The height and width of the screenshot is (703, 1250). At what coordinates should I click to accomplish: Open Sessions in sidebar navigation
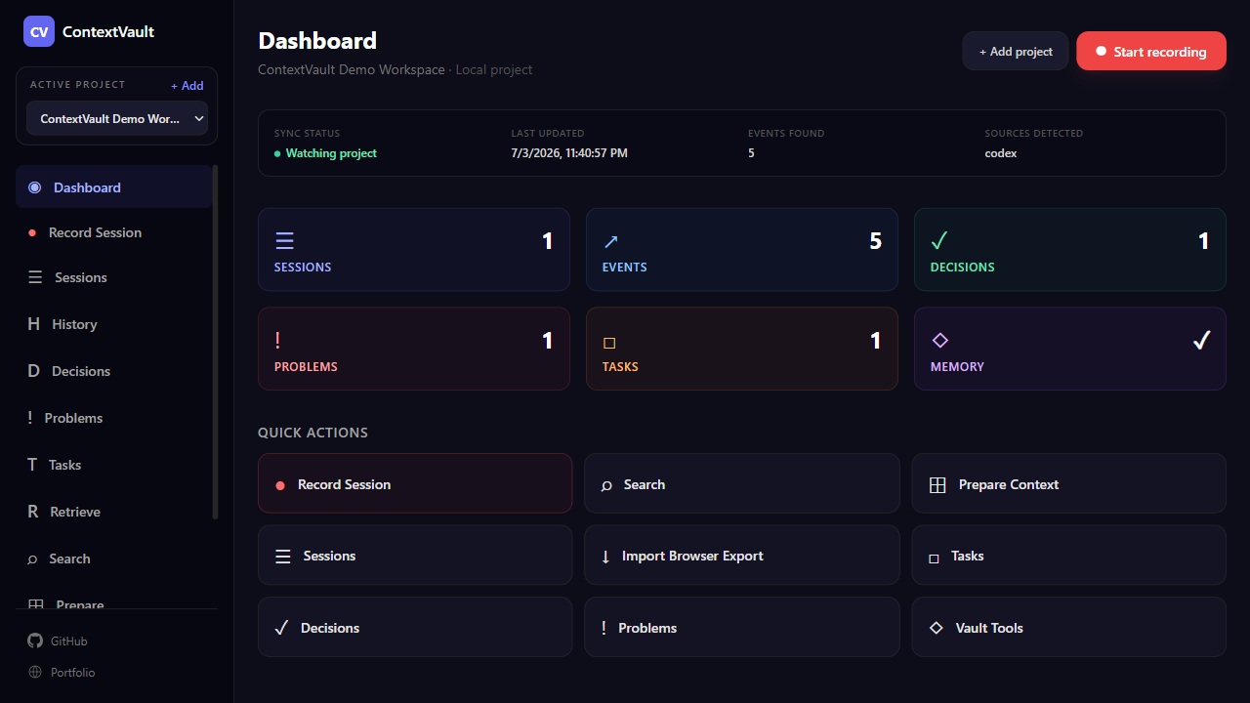(114, 277)
